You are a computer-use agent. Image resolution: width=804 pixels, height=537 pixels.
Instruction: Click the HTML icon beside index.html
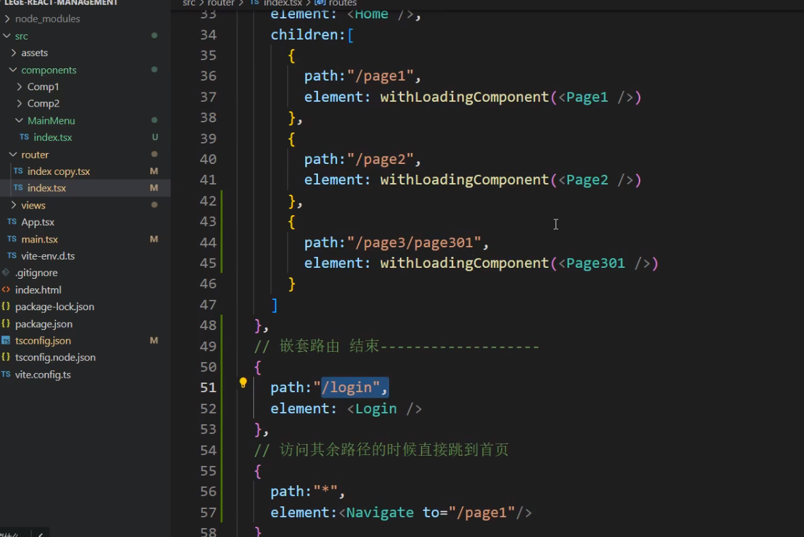click(5, 290)
